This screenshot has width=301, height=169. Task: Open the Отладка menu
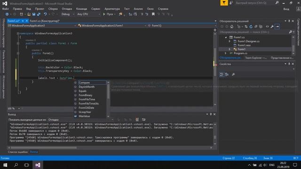(67, 9)
